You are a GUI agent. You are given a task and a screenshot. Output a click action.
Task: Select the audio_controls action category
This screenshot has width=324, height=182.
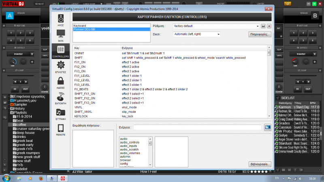(130, 142)
